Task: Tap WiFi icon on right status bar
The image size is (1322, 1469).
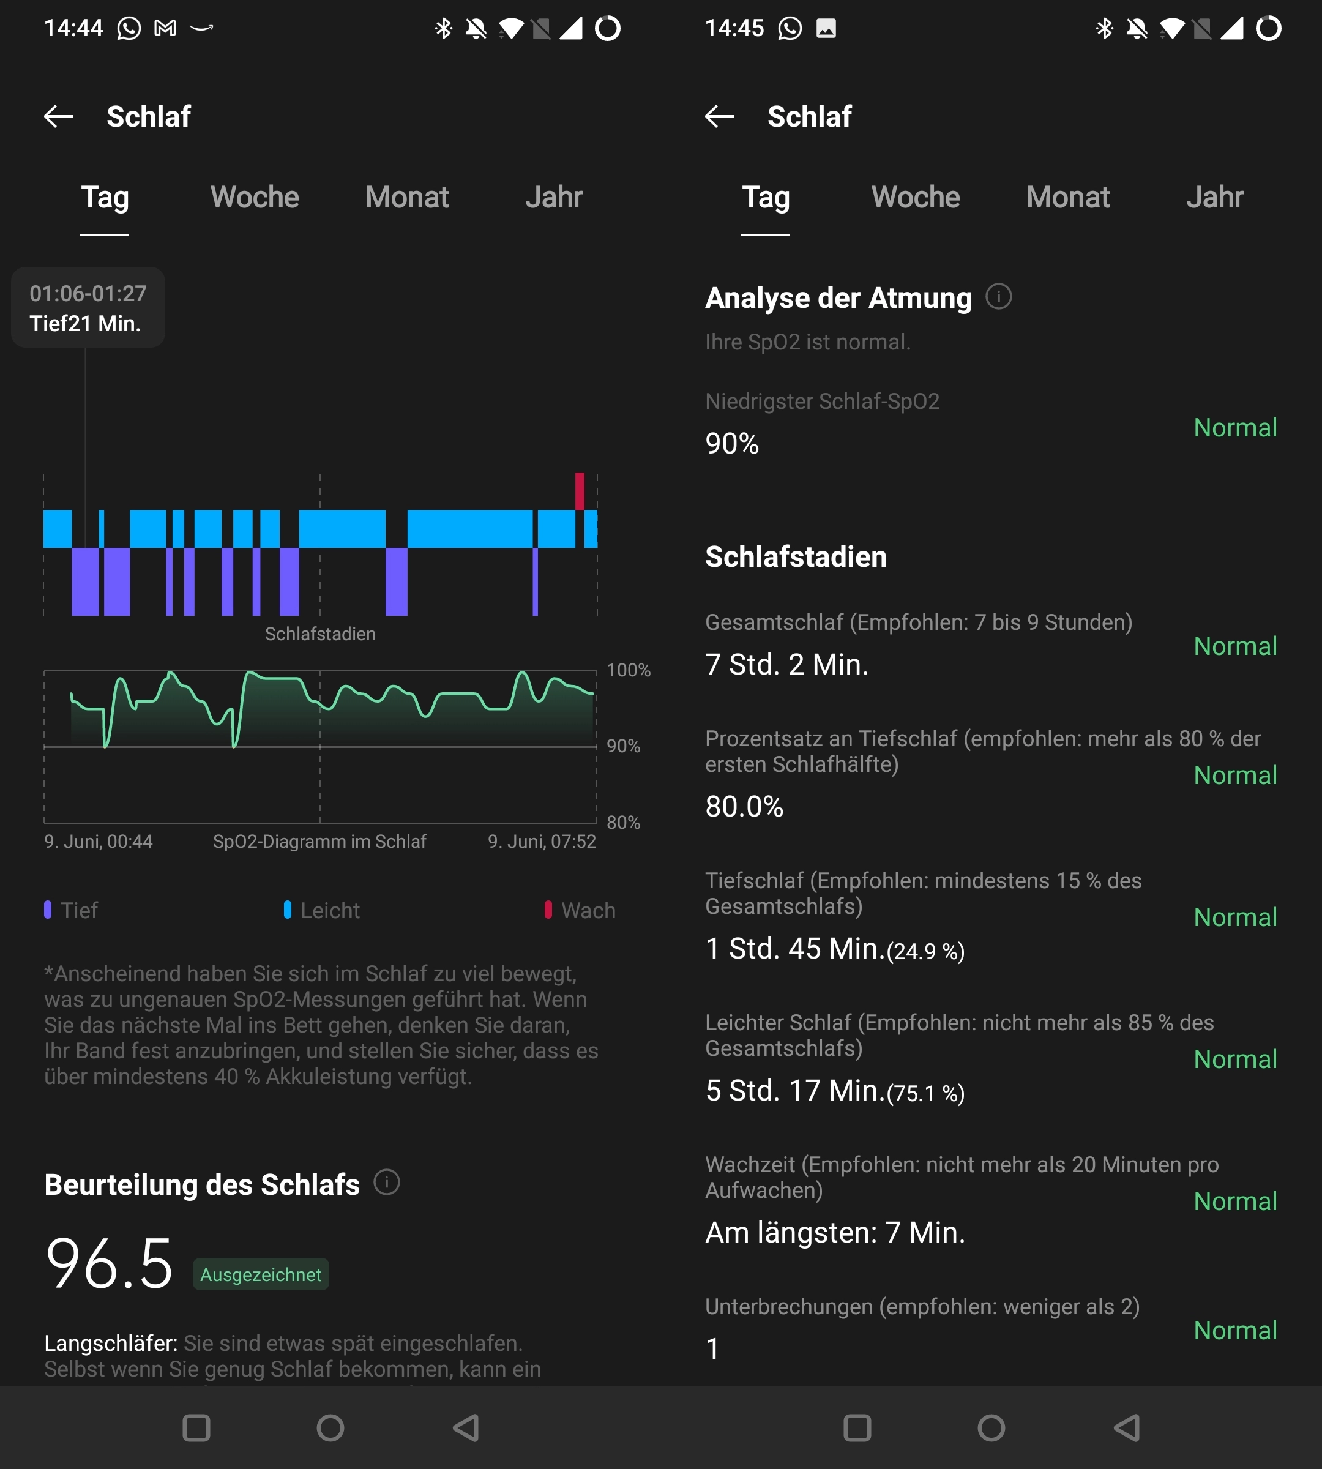Action: 1173,28
